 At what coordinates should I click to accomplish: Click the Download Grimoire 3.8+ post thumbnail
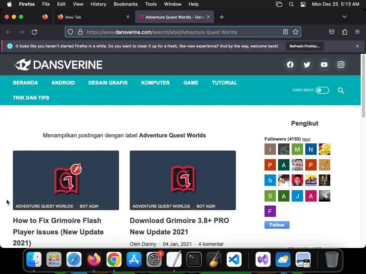183,180
